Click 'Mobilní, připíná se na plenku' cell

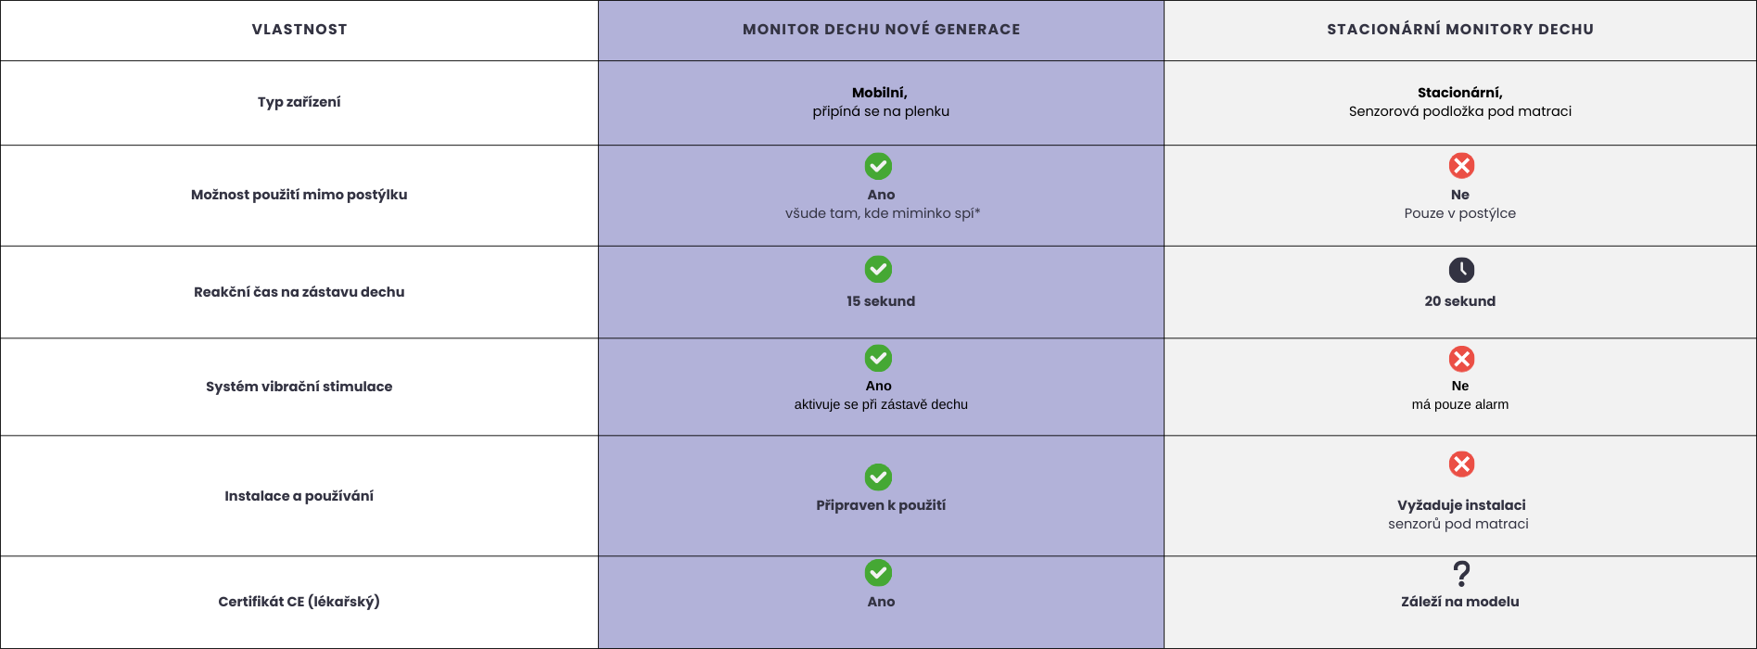point(881,102)
